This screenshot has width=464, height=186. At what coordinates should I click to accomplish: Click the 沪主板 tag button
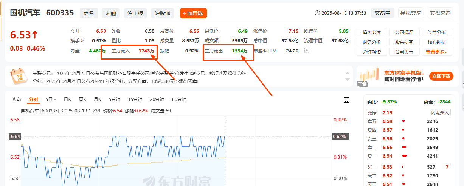pos(135,13)
